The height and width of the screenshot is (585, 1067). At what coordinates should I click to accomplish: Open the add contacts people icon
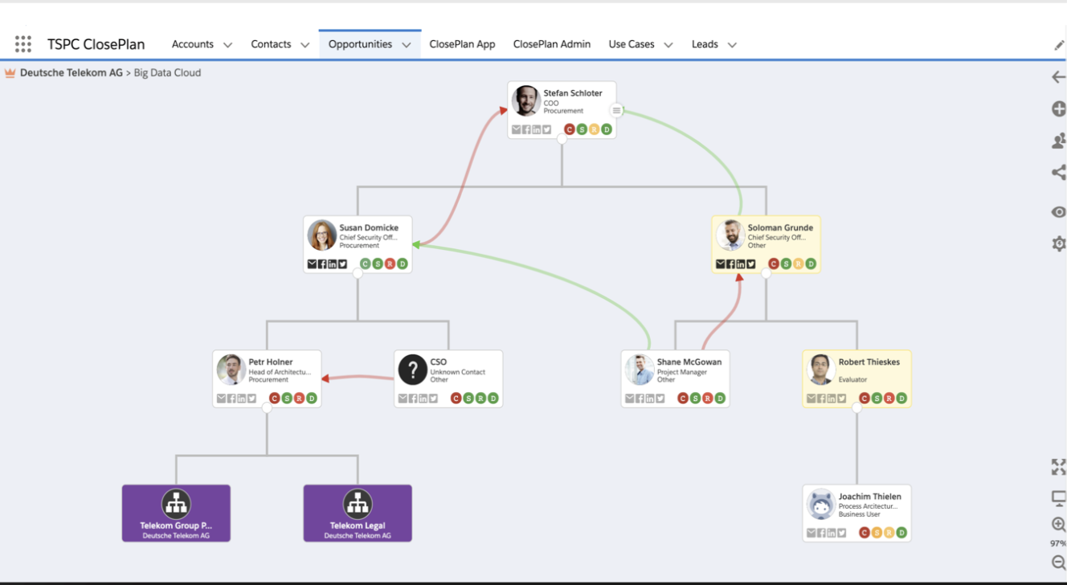point(1059,141)
